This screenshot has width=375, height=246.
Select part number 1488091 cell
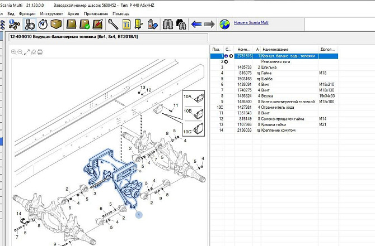pyautogui.click(x=244, y=85)
